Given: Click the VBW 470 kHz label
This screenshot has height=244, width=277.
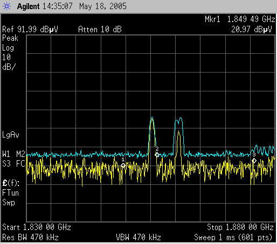Looking at the screenshot, I should (138, 238).
